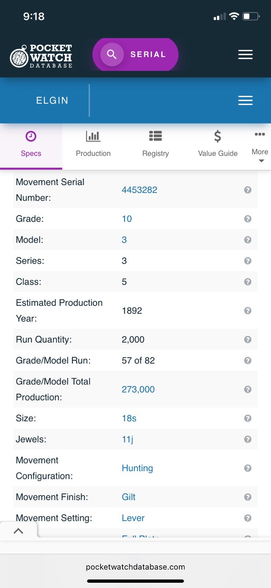271x588 pixels.
Task: Open the 273,000 total production link
Action: tap(138, 390)
